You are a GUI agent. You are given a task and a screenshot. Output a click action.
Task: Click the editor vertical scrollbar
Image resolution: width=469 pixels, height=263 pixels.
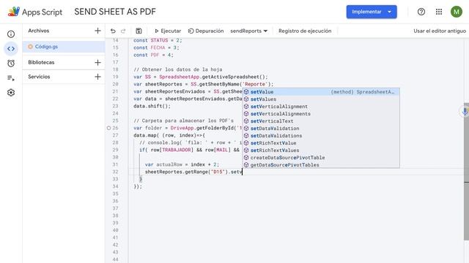pyautogui.click(x=466, y=172)
